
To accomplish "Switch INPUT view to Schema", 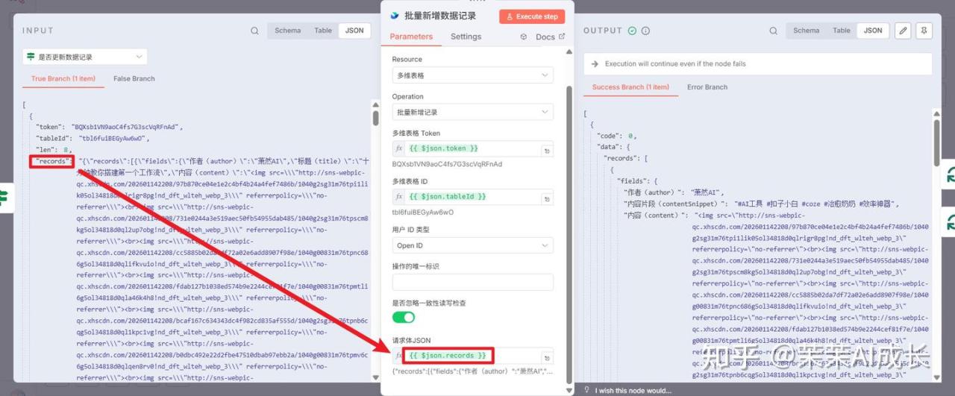I will [287, 31].
